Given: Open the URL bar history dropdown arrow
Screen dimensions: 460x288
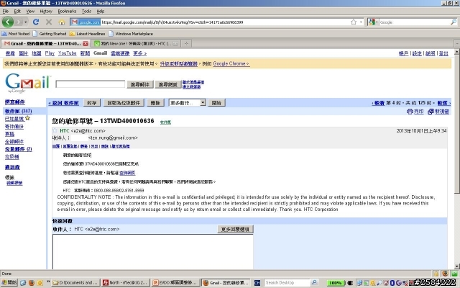Looking at the screenshot, I should (x=361, y=22).
